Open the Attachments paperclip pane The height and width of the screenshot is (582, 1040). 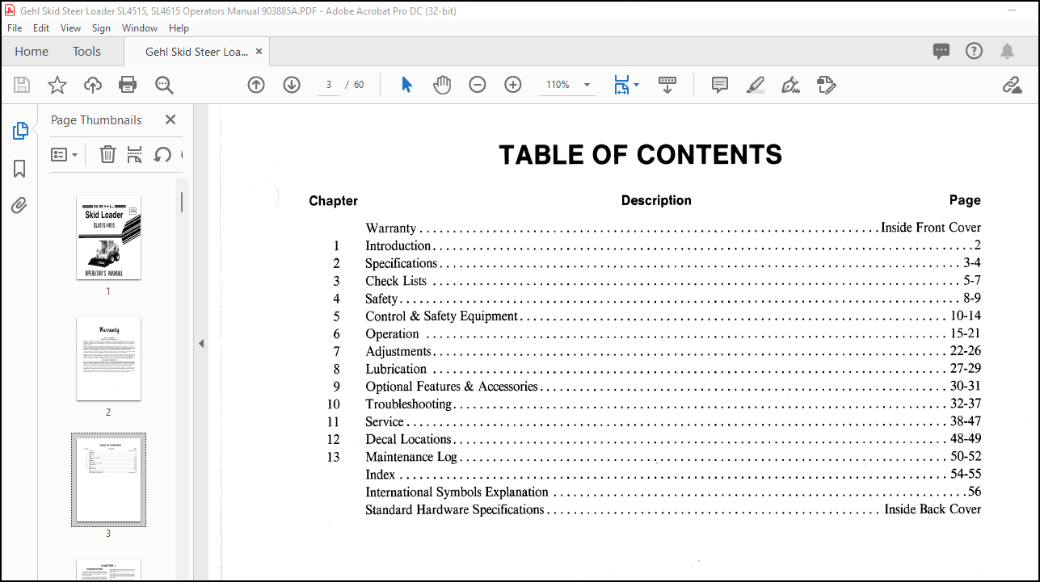pos(19,206)
